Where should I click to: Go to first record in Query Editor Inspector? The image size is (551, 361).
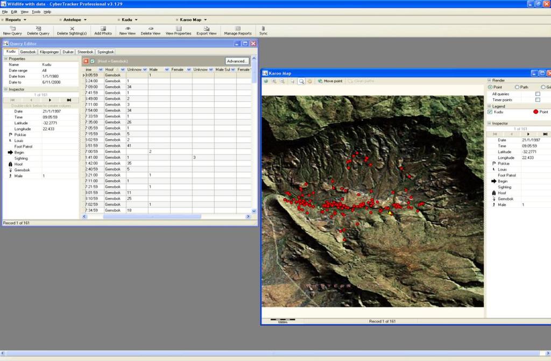click(13, 100)
